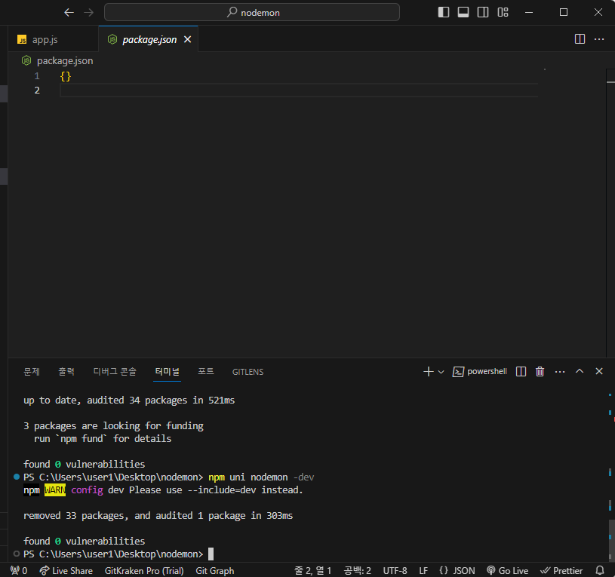Screen dimensions: 615x577
Task: Select the 터미널 panel tab
Action: coord(168,372)
